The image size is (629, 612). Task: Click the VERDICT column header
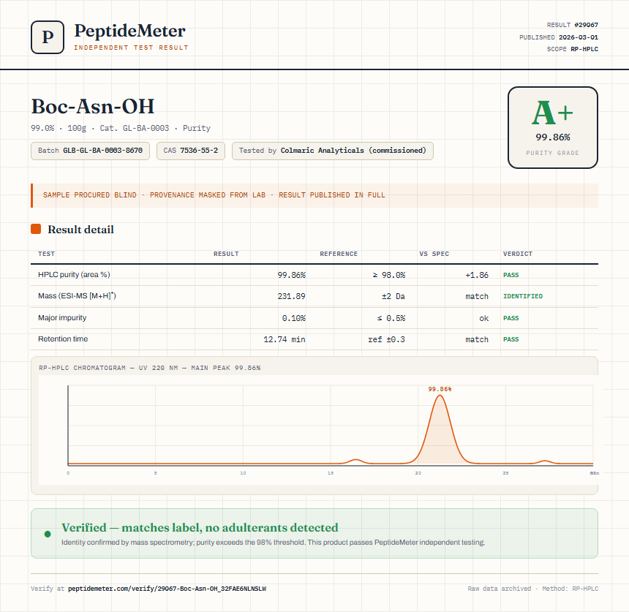[x=518, y=254]
